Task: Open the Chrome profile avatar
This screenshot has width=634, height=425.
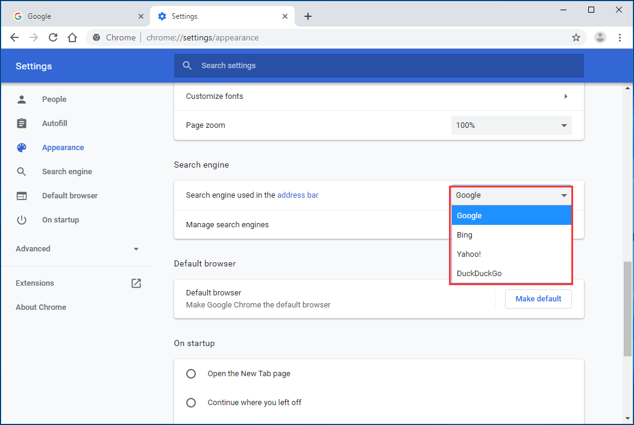Action: click(600, 37)
